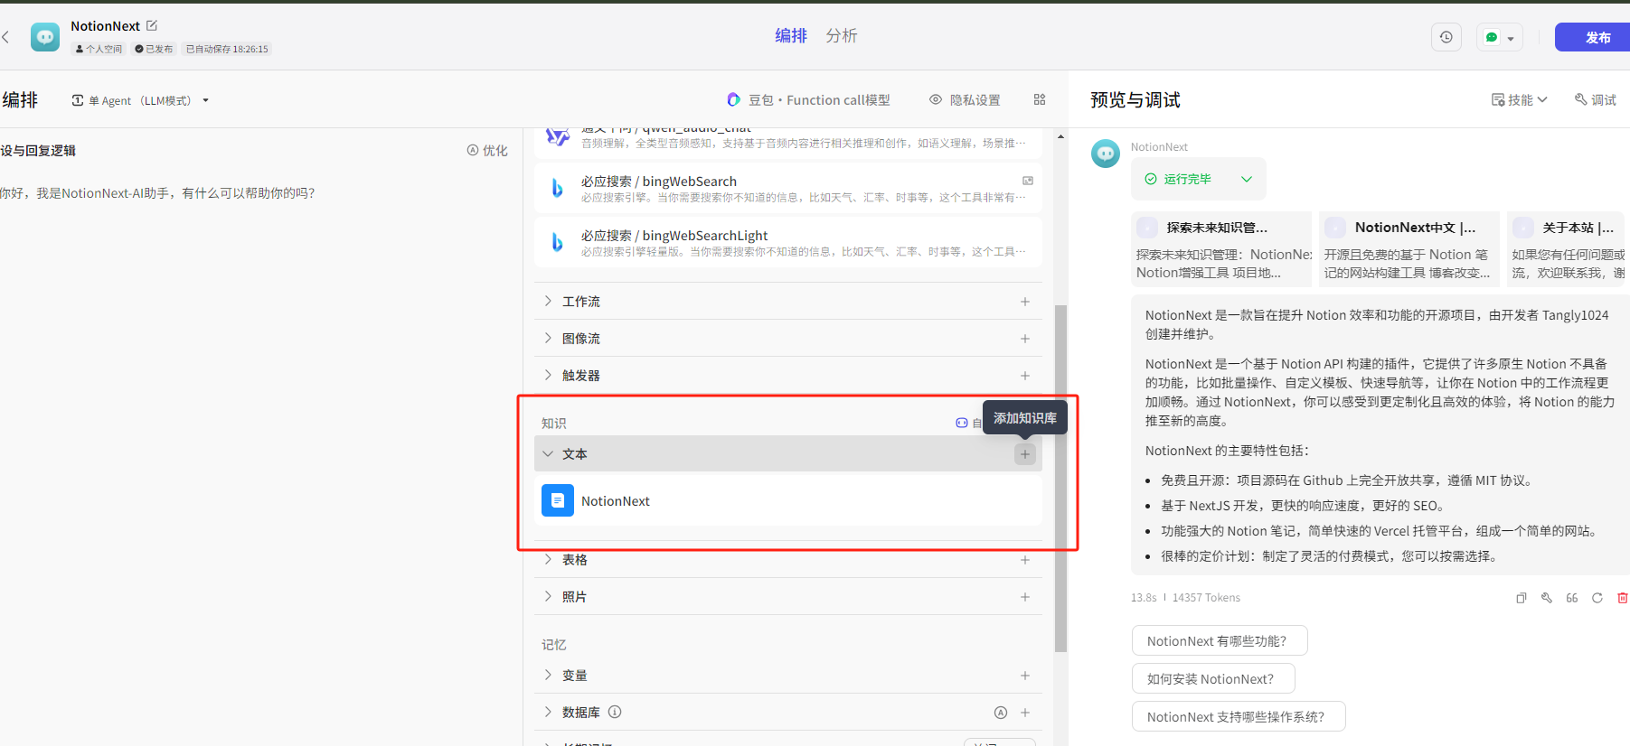Click the wrench debug icon under response

[1547, 598]
